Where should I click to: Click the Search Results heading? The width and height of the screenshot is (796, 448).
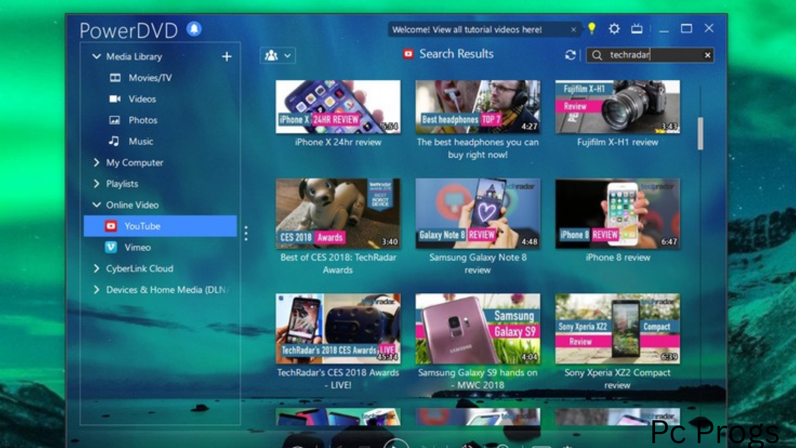pos(456,54)
